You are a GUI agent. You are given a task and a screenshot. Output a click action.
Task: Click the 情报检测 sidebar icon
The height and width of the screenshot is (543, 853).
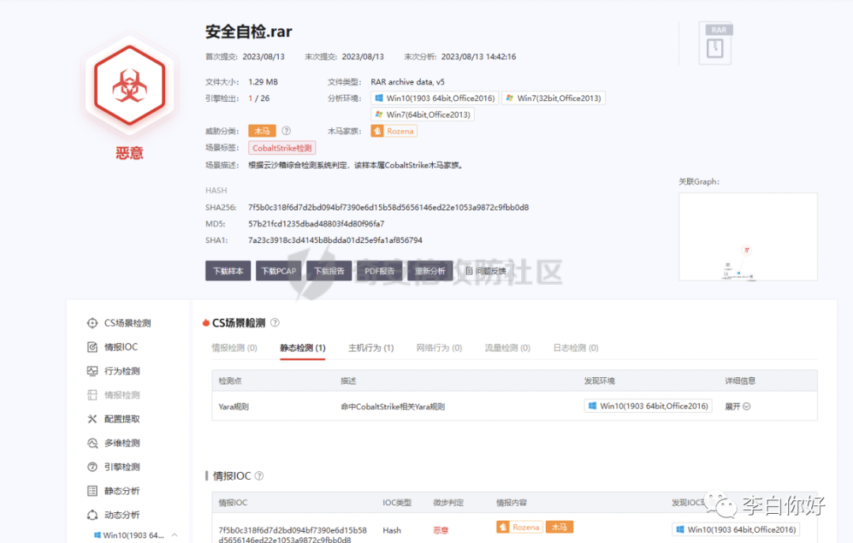[x=92, y=395]
